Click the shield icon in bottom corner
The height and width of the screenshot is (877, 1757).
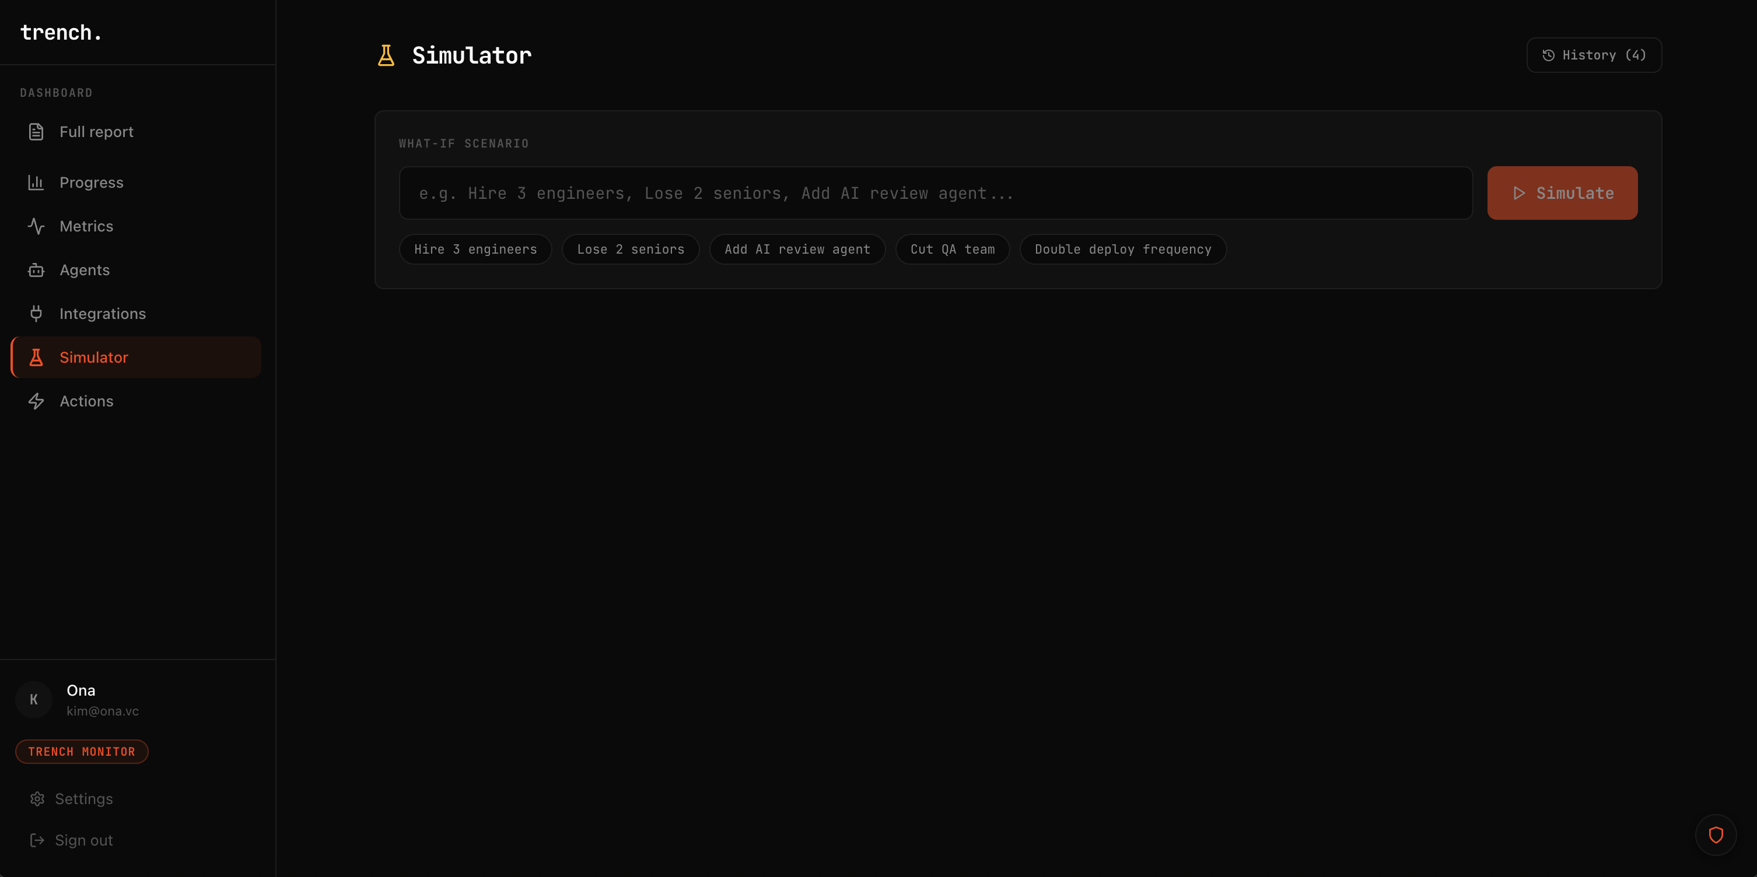pos(1716,834)
